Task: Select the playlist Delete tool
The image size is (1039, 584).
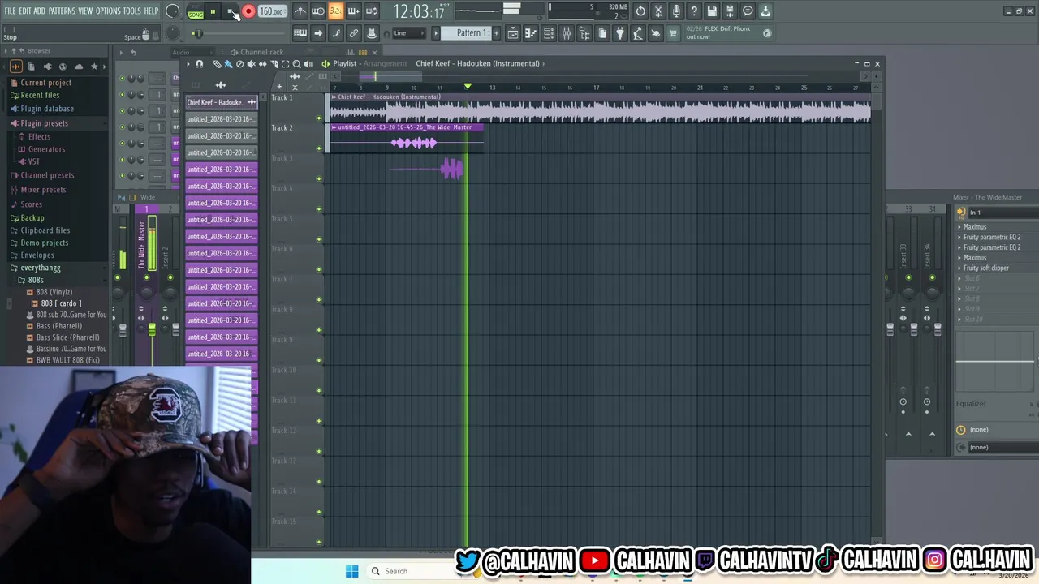Action: (x=239, y=63)
